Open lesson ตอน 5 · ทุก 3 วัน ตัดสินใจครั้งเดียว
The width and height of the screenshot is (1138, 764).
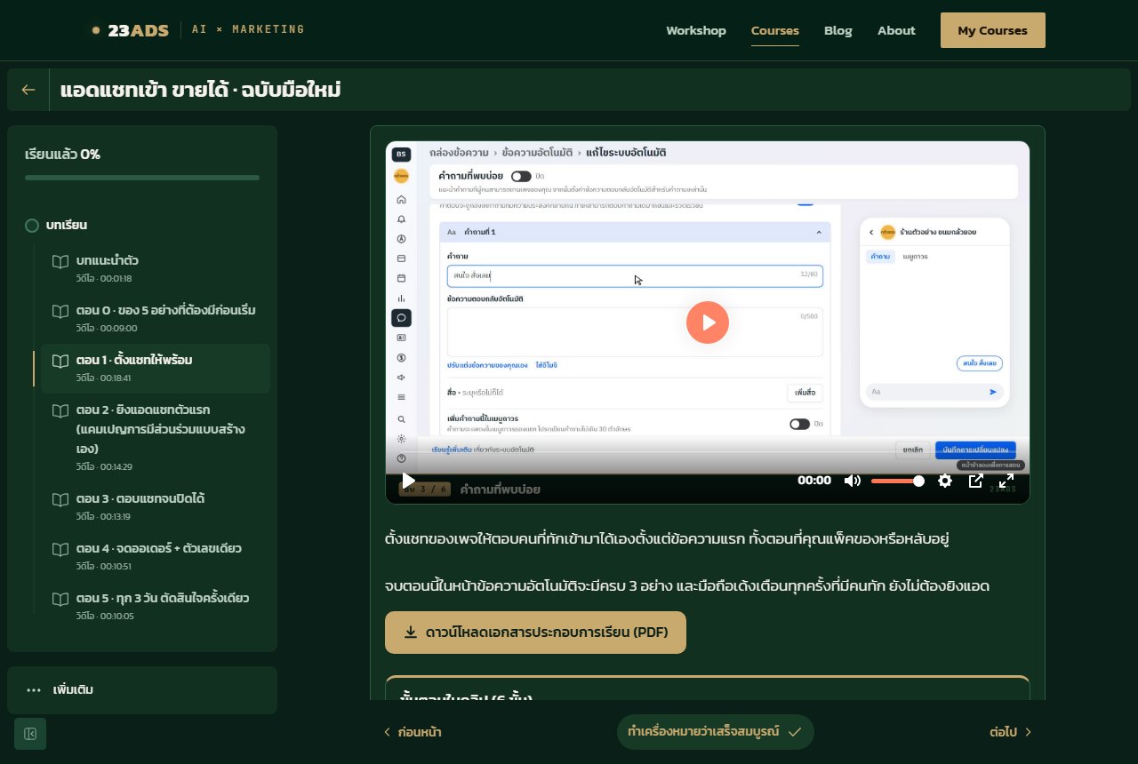pyautogui.click(x=156, y=606)
